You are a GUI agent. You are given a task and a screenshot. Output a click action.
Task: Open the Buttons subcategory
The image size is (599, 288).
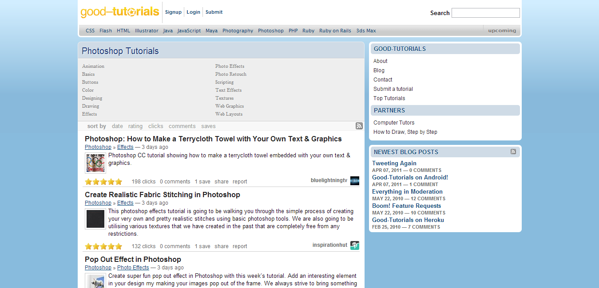[x=90, y=82]
